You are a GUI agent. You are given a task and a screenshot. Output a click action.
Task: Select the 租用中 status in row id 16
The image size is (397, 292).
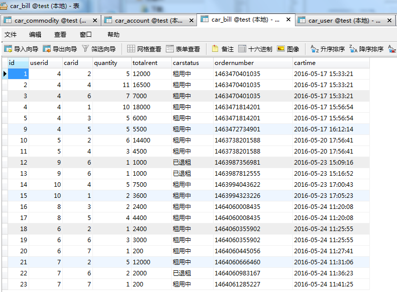[192, 207]
